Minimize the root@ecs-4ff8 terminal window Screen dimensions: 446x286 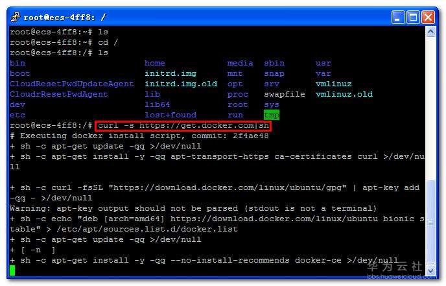coord(398,18)
